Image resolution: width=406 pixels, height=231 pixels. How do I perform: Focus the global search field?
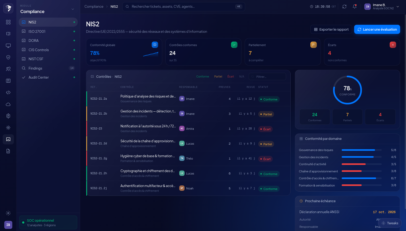tap(184, 7)
